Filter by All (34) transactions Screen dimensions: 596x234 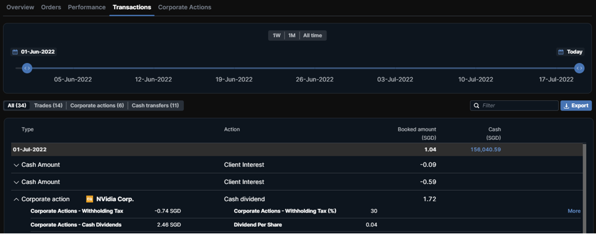pos(17,106)
